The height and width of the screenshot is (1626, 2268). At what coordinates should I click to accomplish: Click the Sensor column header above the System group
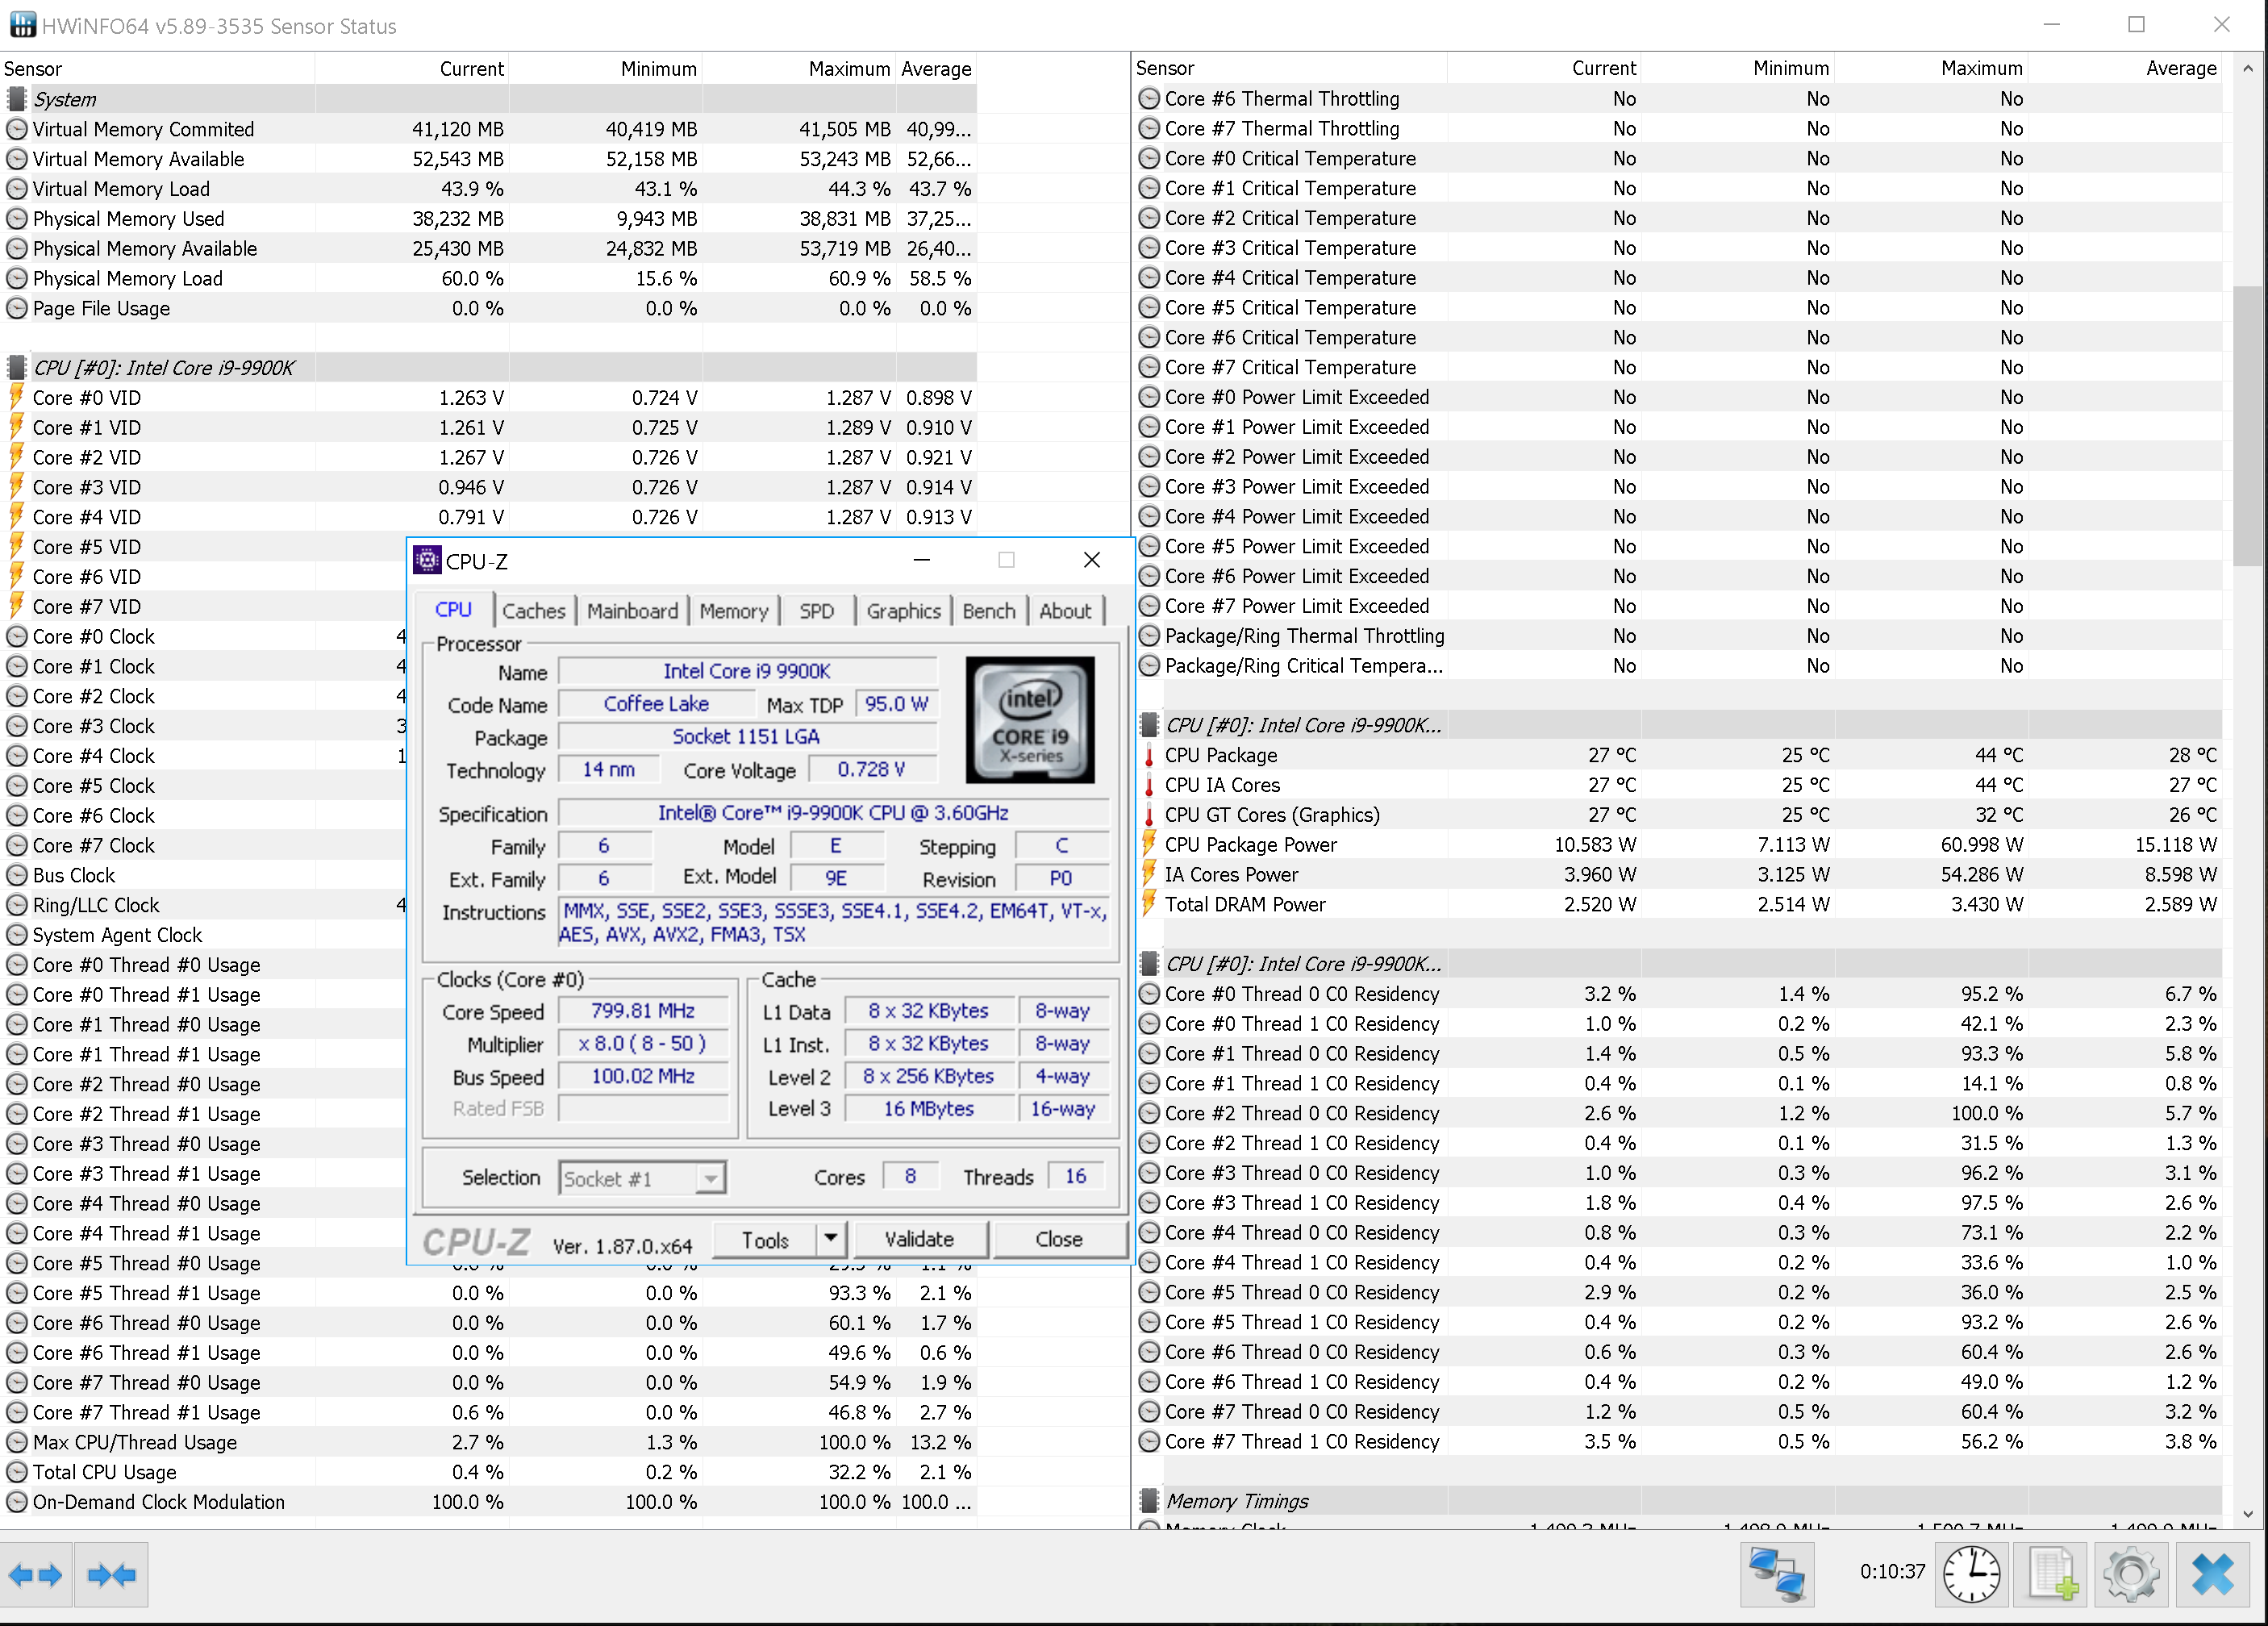click(158, 69)
